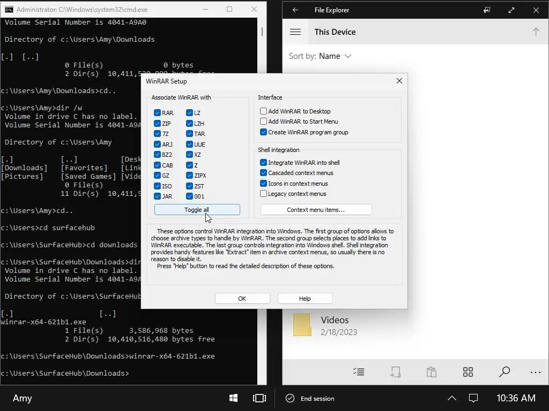
Task: Open File Explorer search
Action: click(504, 372)
